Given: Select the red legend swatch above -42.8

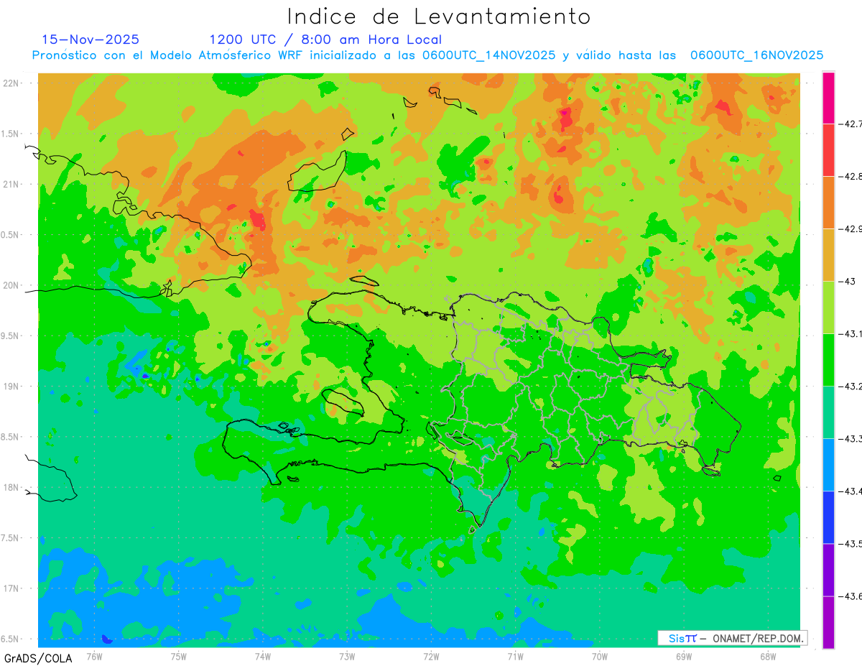Looking at the screenshot, I should (x=828, y=149).
